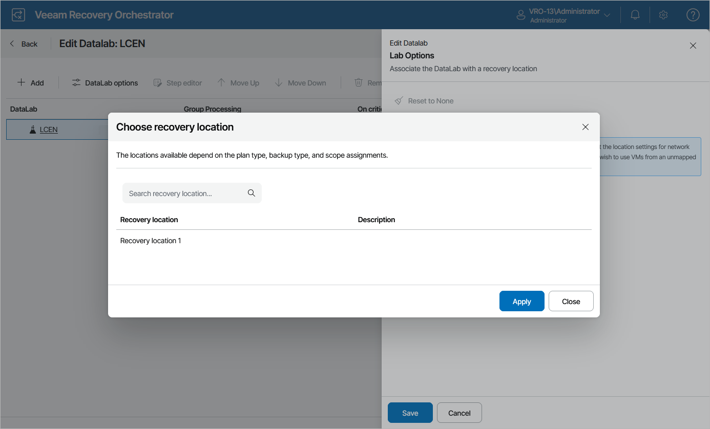Click Add in the toolbar
The height and width of the screenshot is (429, 710).
[x=31, y=83]
